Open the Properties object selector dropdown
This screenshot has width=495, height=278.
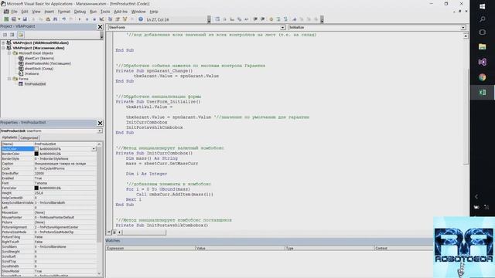tap(100, 131)
